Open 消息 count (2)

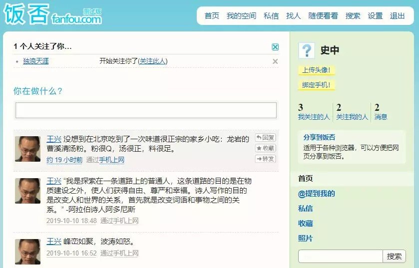click(381, 112)
